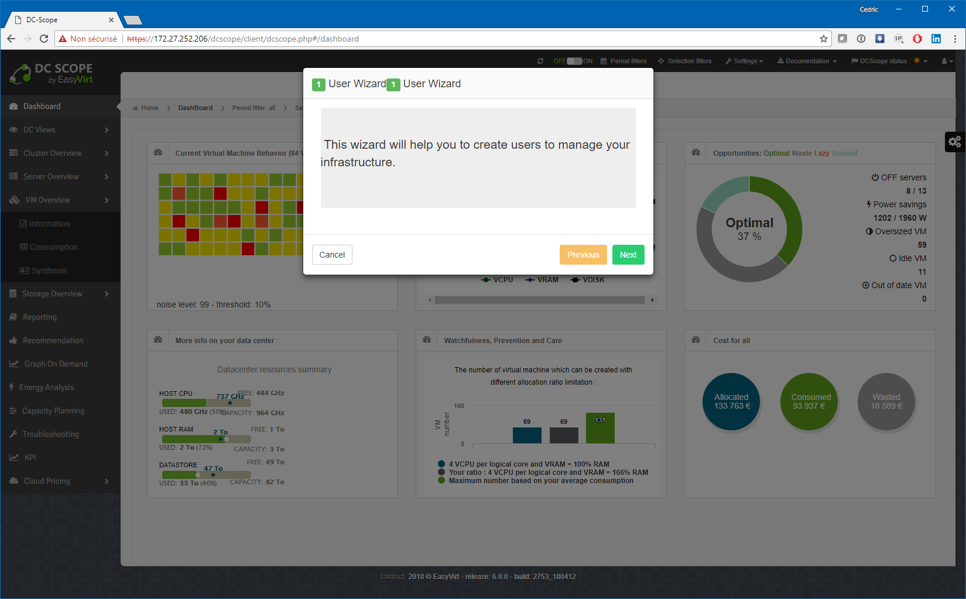
Task: Click the Period filters calendar item
Action: click(624, 61)
